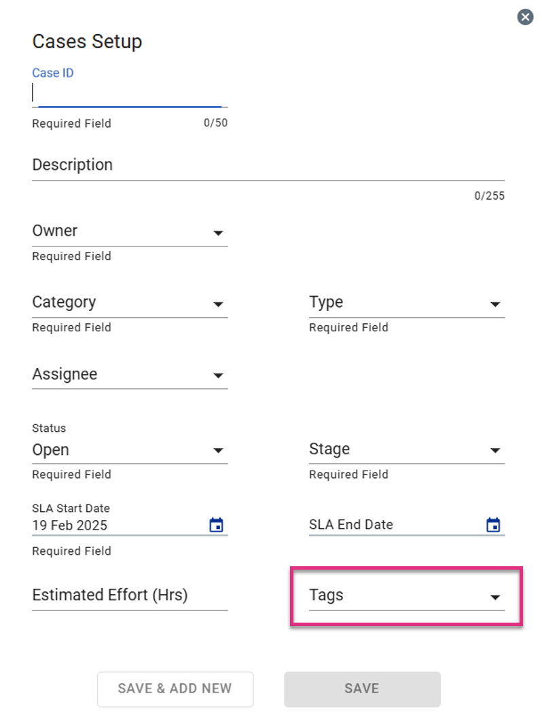Open the Type dropdown list
Screen dimensions: 542x717
tap(407, 303)
